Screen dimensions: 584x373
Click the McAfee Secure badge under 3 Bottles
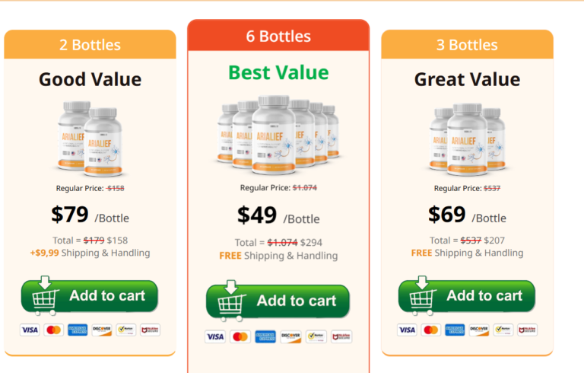pos(528,330)
